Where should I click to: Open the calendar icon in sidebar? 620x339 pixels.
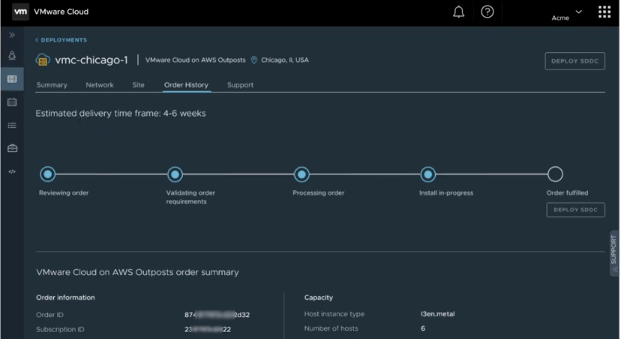click(12, 102)
